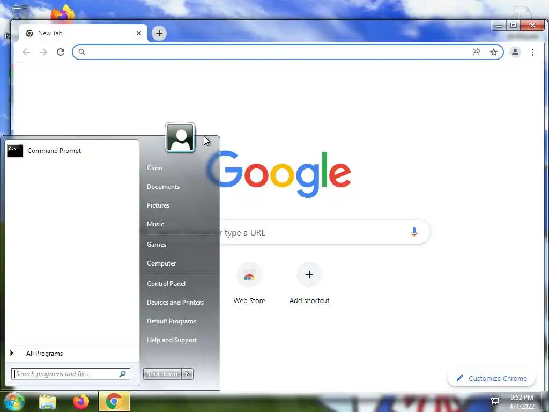
Task: Open Windows Explorer from taskbar
Action: 48,402
